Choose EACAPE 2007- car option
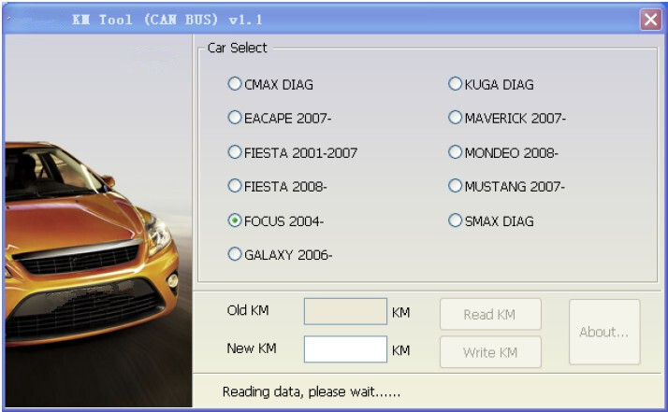Screen dimensions: 668x412 pos(235,118)
